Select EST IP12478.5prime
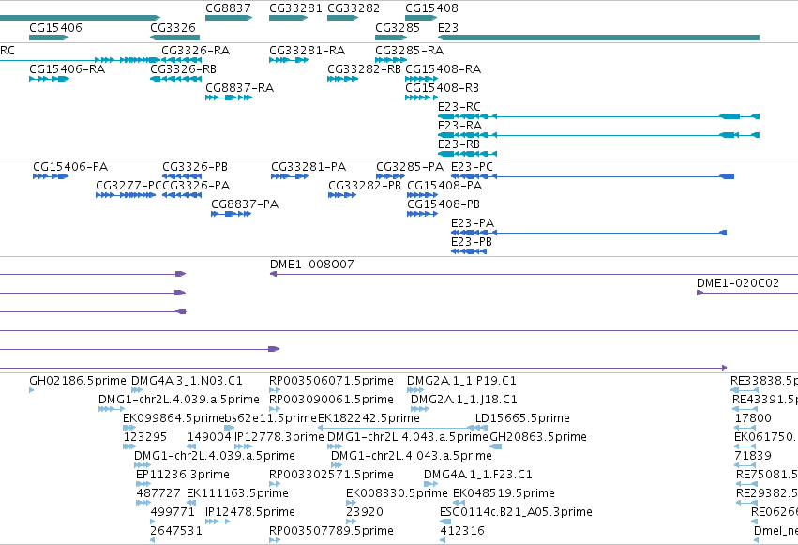The height and width of the screenshot is (545, 798). pos(218,522)
